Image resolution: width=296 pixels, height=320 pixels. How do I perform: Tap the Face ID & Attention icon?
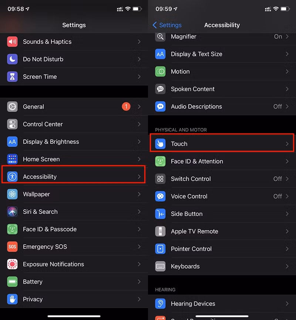(x=160, y=161)
